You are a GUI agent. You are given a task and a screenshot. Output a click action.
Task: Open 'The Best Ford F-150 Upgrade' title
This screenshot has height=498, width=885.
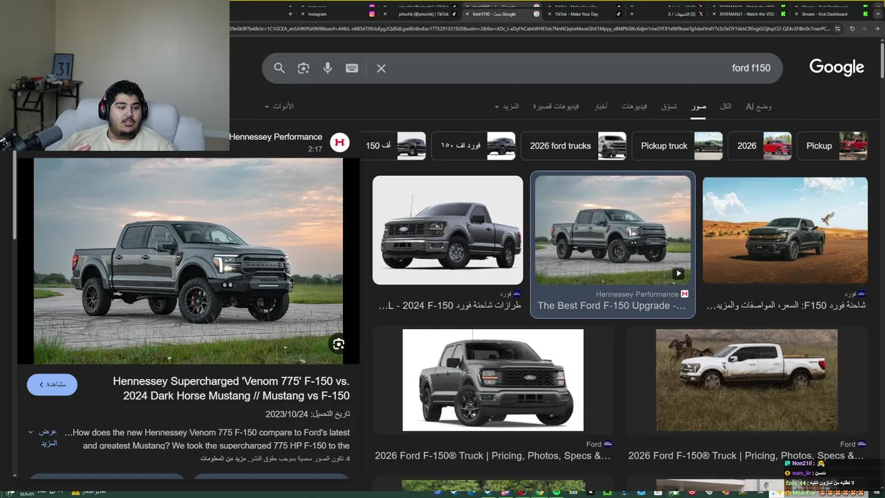pyautogui.click(x=612, y=305)
